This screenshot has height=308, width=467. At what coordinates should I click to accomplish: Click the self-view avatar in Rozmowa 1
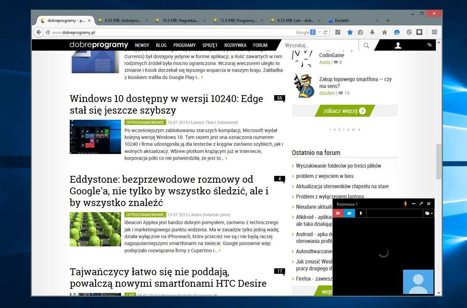click(418, 282)
